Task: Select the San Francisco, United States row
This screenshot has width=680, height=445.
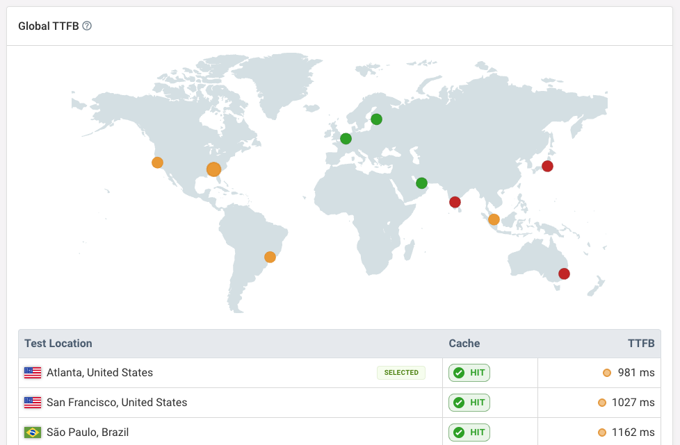Action: pos(117,403)
